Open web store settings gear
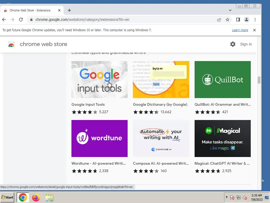Viewport: 270px width, 203px height. [233, 44]
